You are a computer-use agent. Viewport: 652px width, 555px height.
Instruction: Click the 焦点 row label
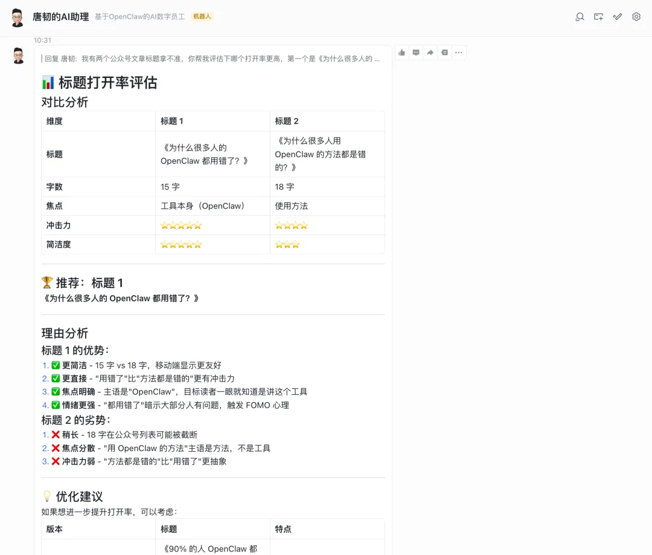[54, 206]
